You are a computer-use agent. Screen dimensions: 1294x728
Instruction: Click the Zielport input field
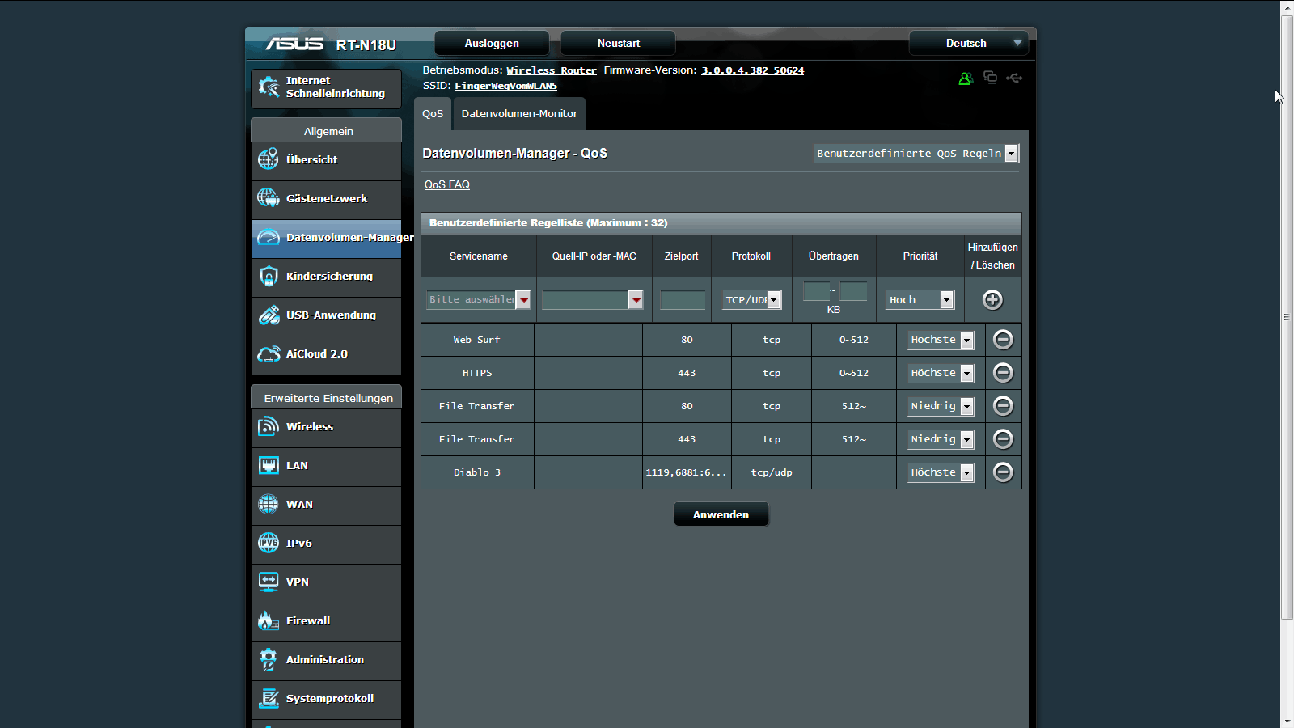click(683, 300)
